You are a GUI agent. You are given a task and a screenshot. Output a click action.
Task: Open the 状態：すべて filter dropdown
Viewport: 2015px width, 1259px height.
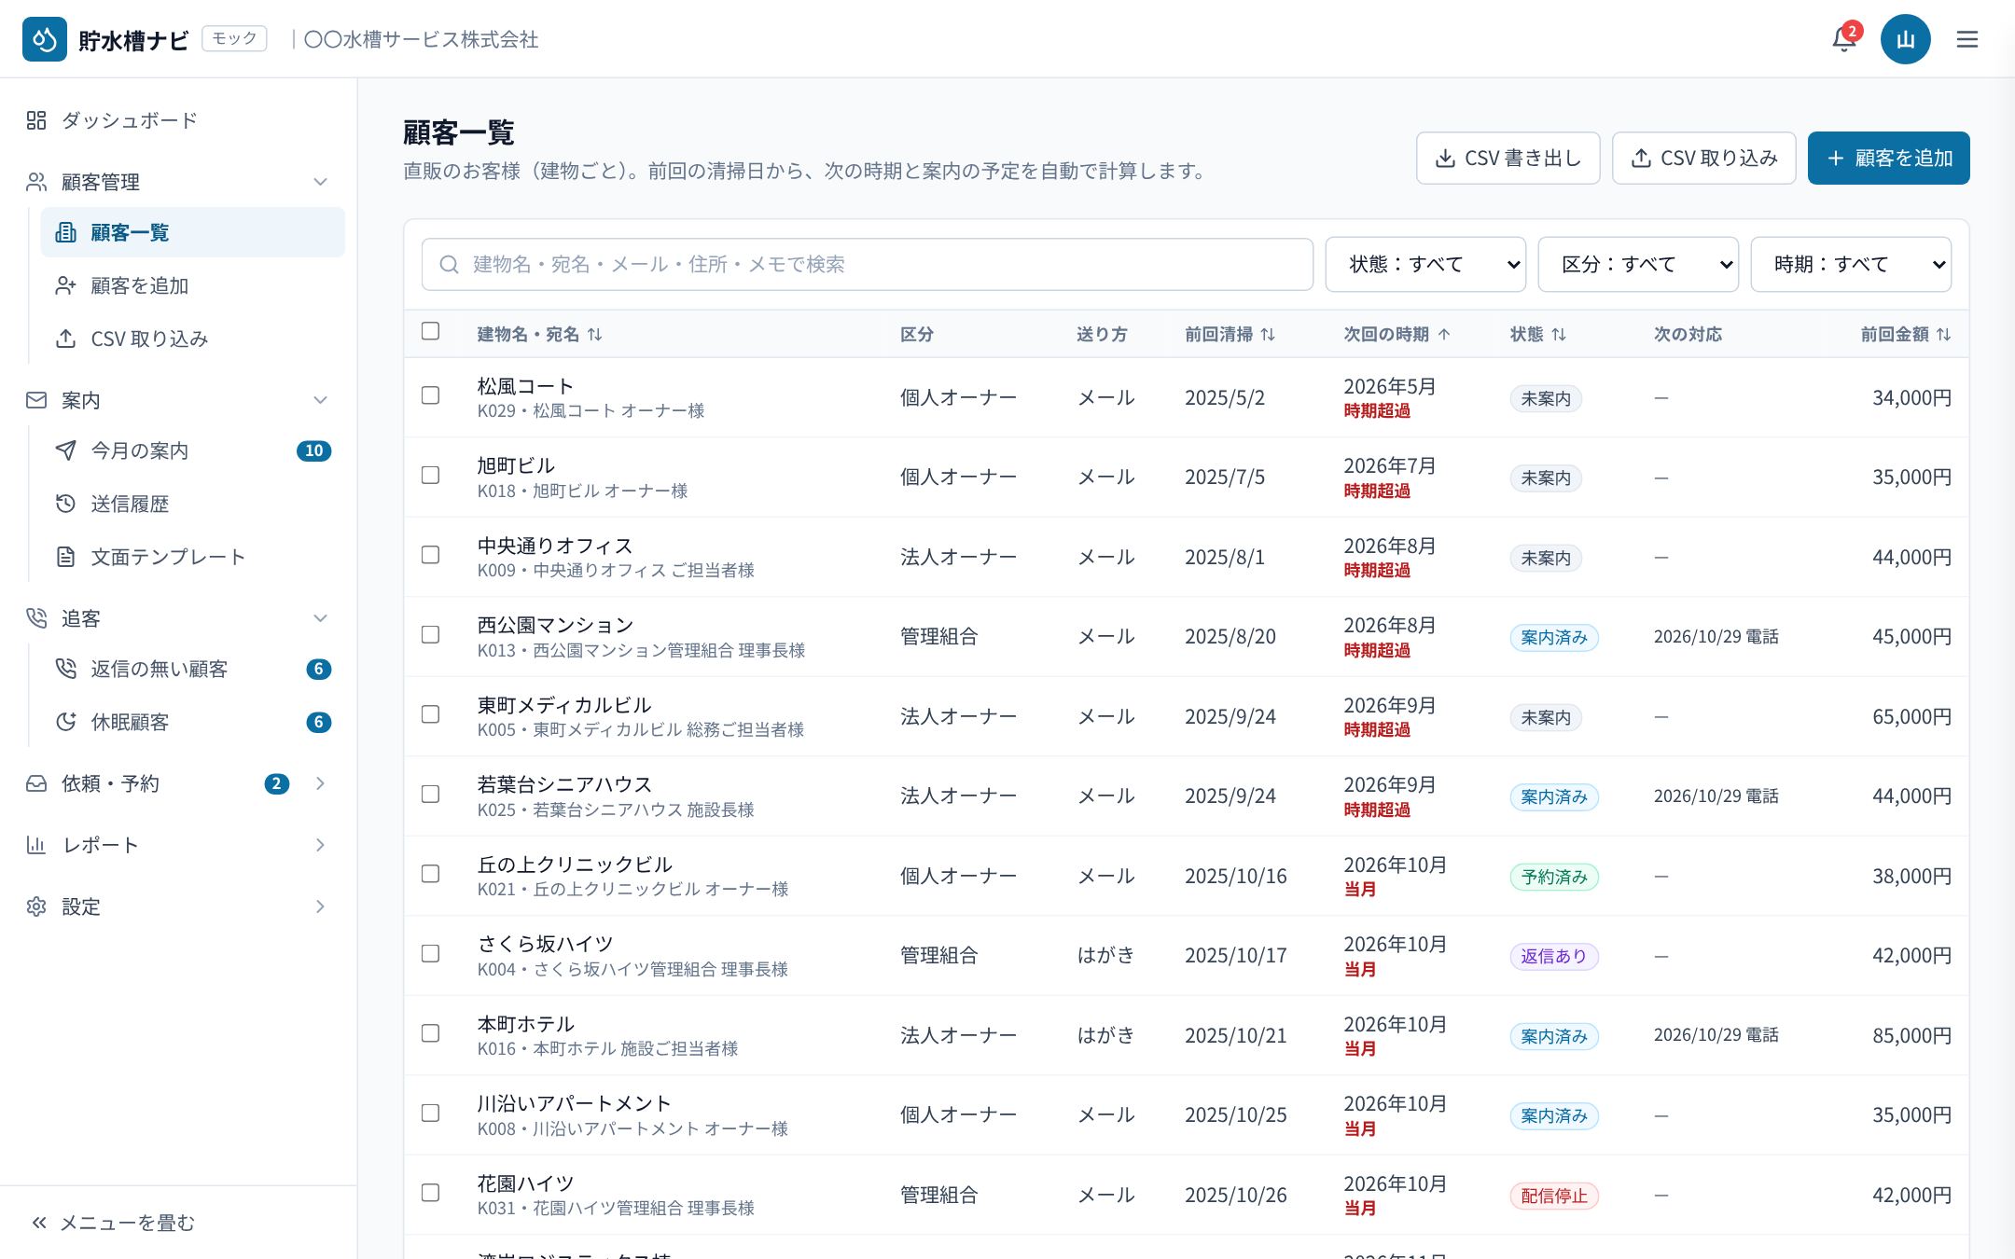point(1425,265)
